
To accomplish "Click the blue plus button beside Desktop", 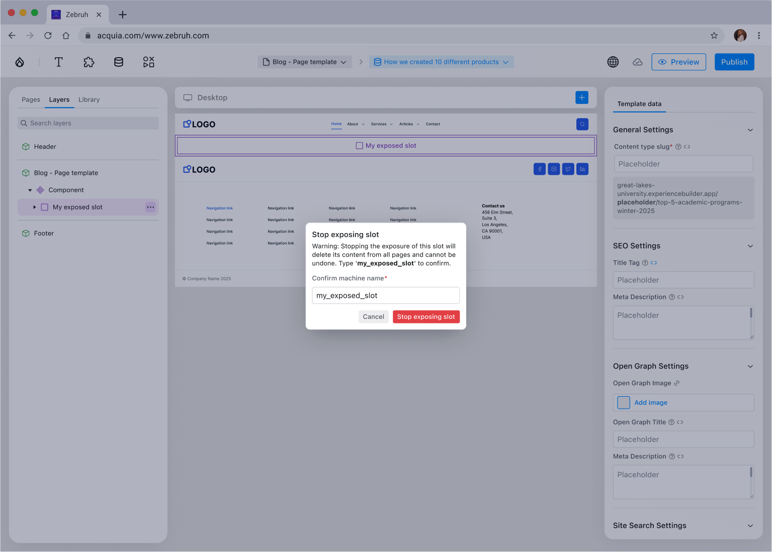I will [581, 97].
